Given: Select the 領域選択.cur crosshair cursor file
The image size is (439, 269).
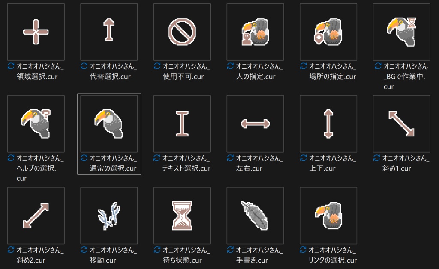Looking at the screenshot, I should (x=36, y=32).
